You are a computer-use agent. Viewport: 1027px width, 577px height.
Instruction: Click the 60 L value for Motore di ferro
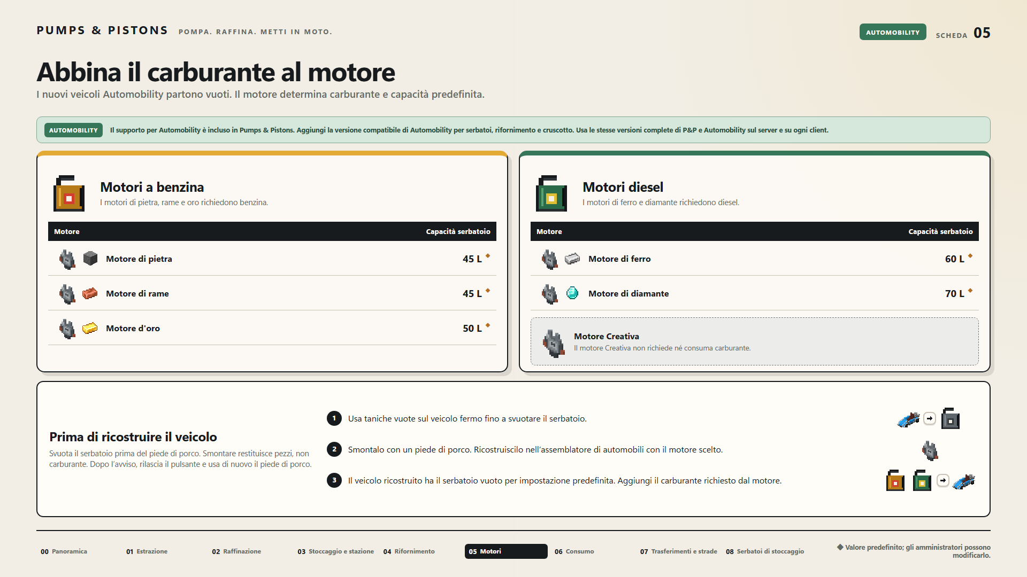(954, 259)
